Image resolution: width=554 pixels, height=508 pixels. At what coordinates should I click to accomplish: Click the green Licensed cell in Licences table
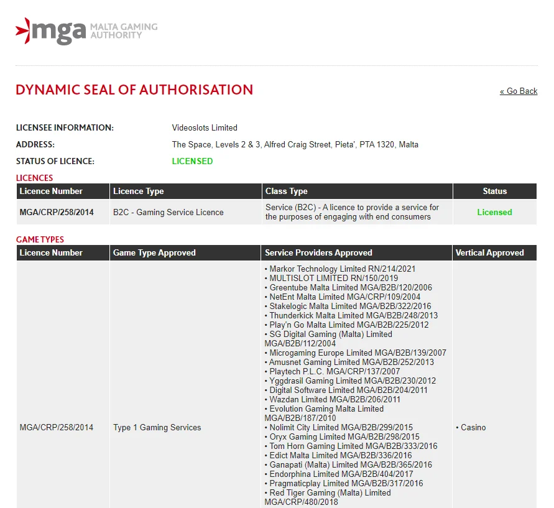coord(495,212)
